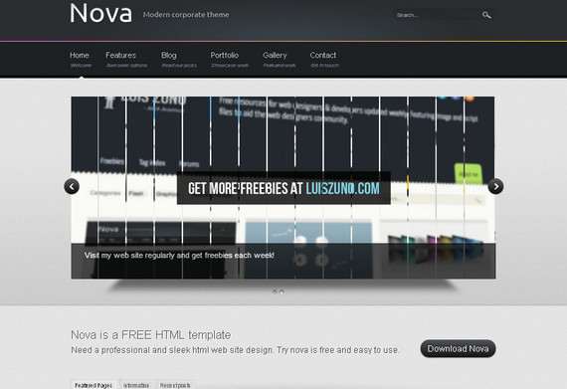567x389 pixels.
Task: Open the Blog menu item
Action: 179,60
